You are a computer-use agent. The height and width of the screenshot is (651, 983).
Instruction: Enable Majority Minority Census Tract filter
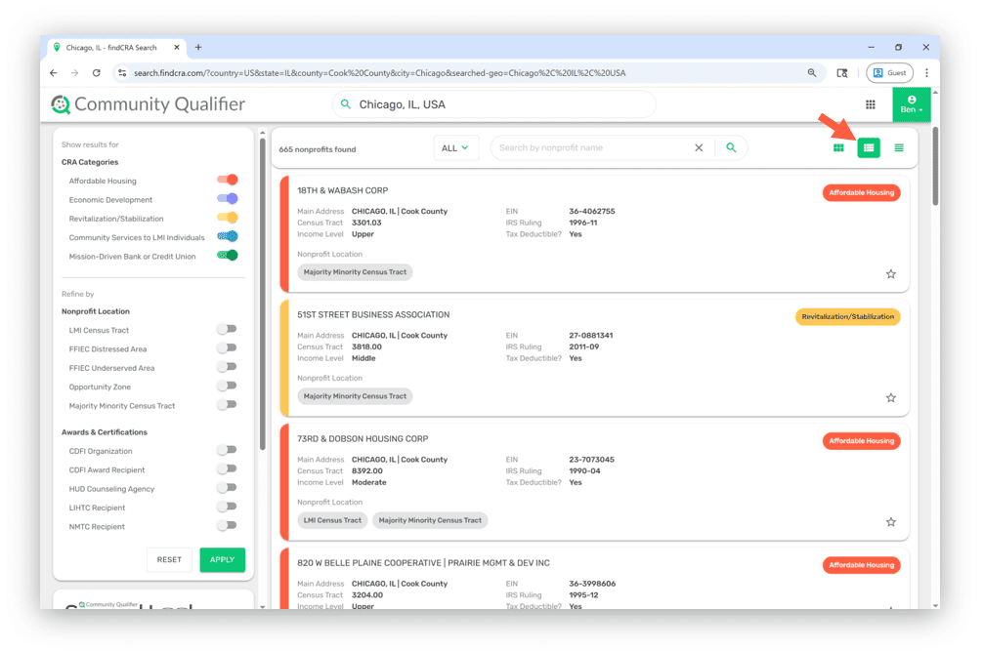227,404
